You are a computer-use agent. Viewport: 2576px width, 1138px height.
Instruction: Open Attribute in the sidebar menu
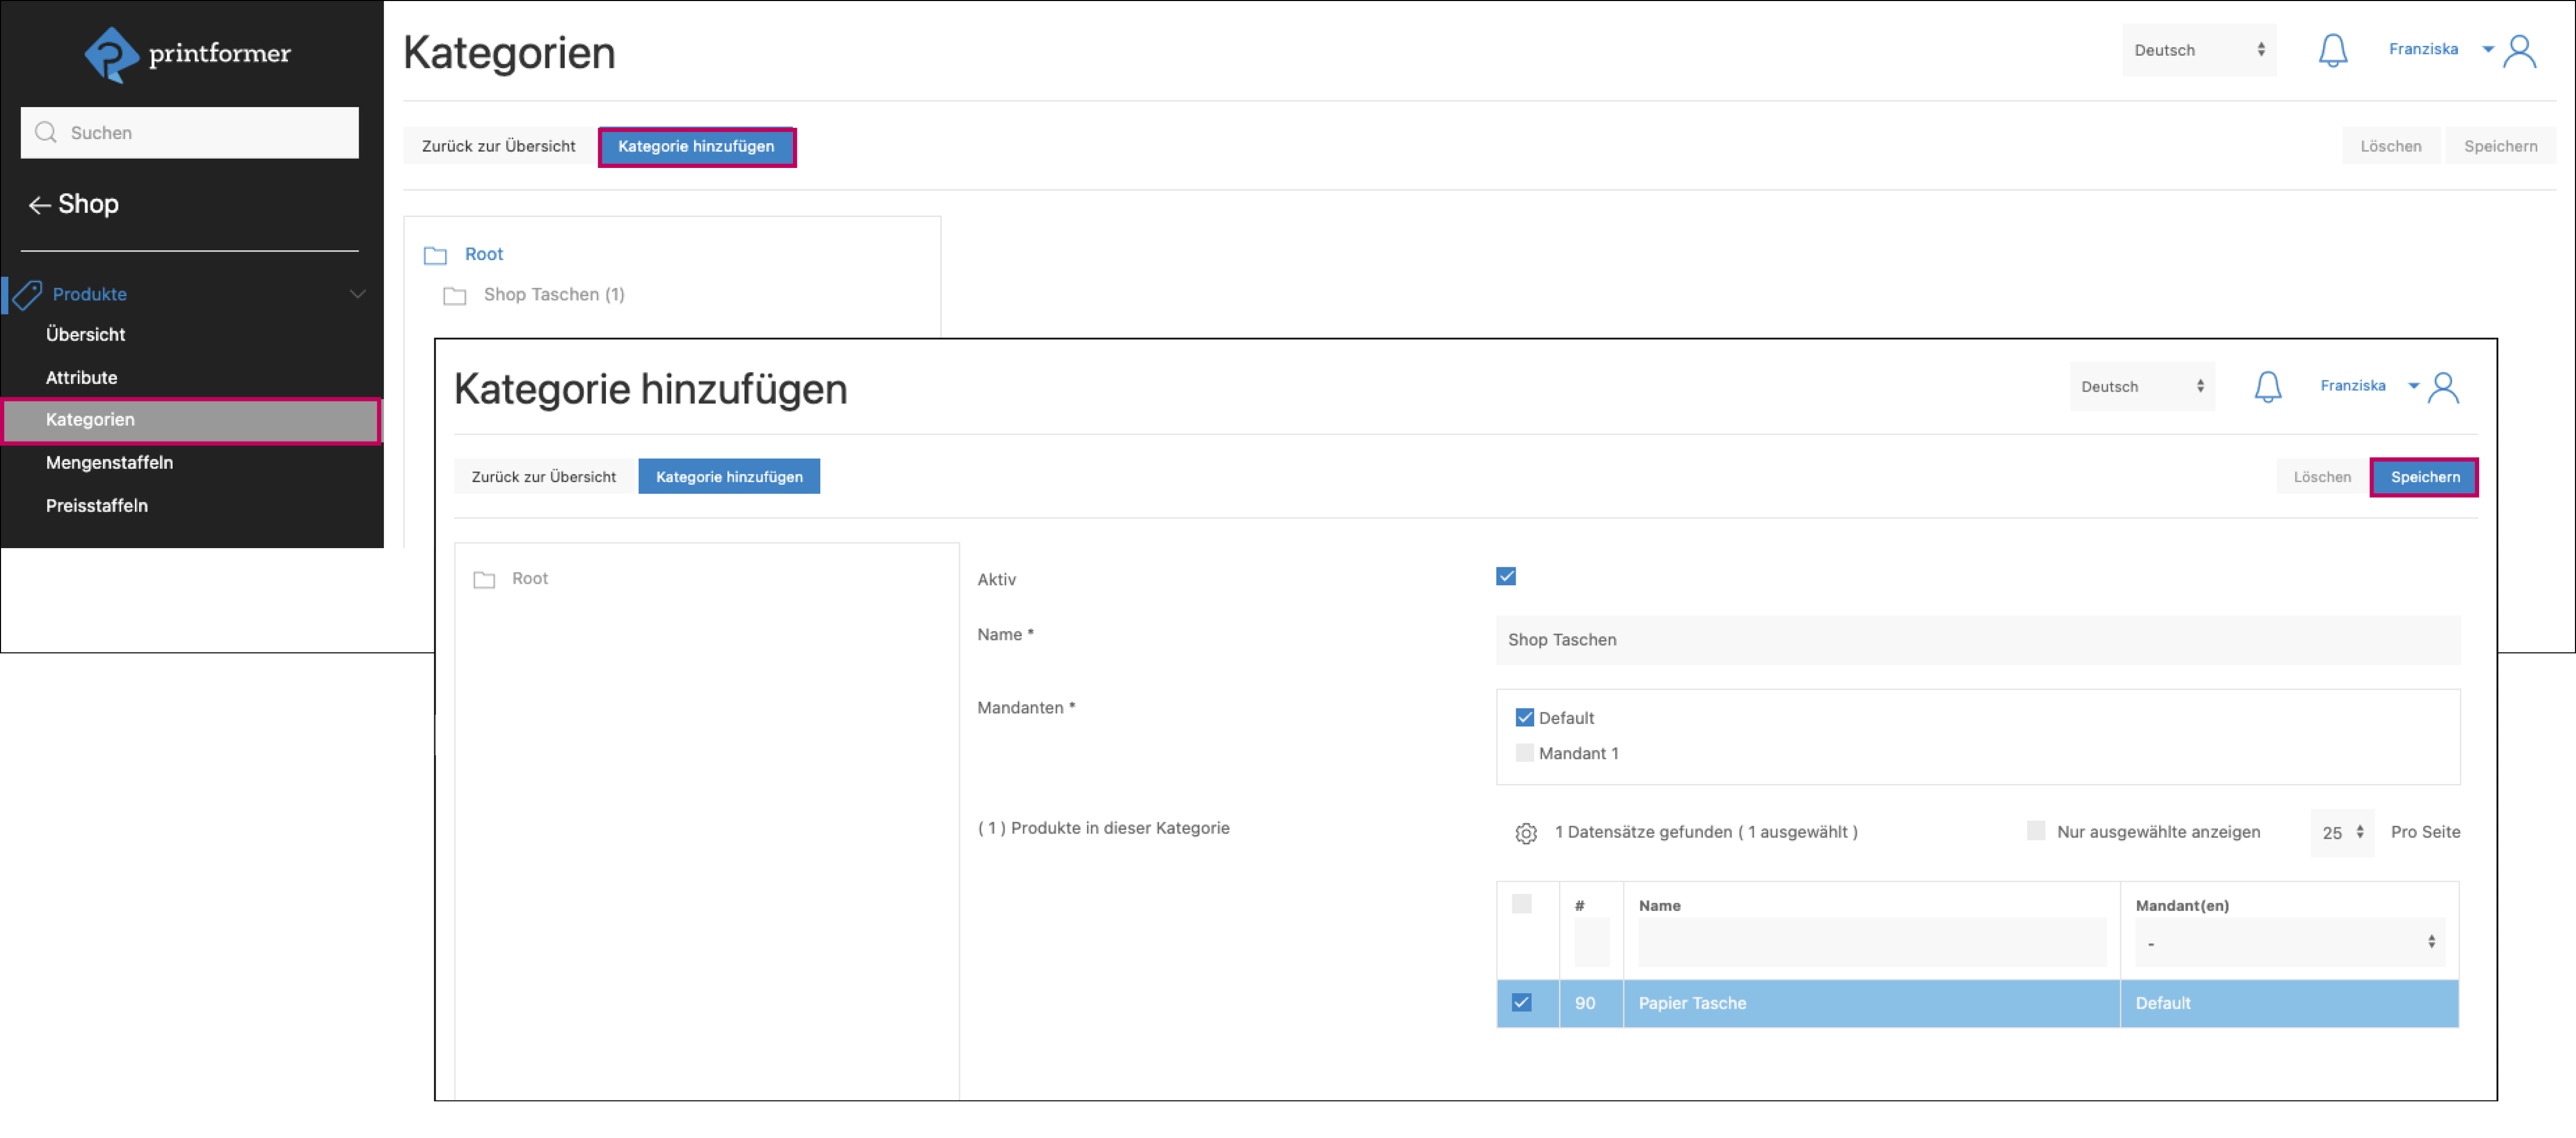pyautogui.click(x=81, y=377)
